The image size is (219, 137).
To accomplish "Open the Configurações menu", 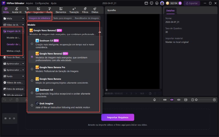I will (x=42, y=3).
